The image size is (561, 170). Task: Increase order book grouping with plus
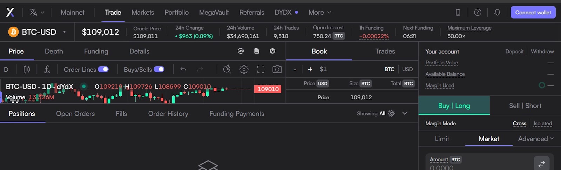(310, 69)
